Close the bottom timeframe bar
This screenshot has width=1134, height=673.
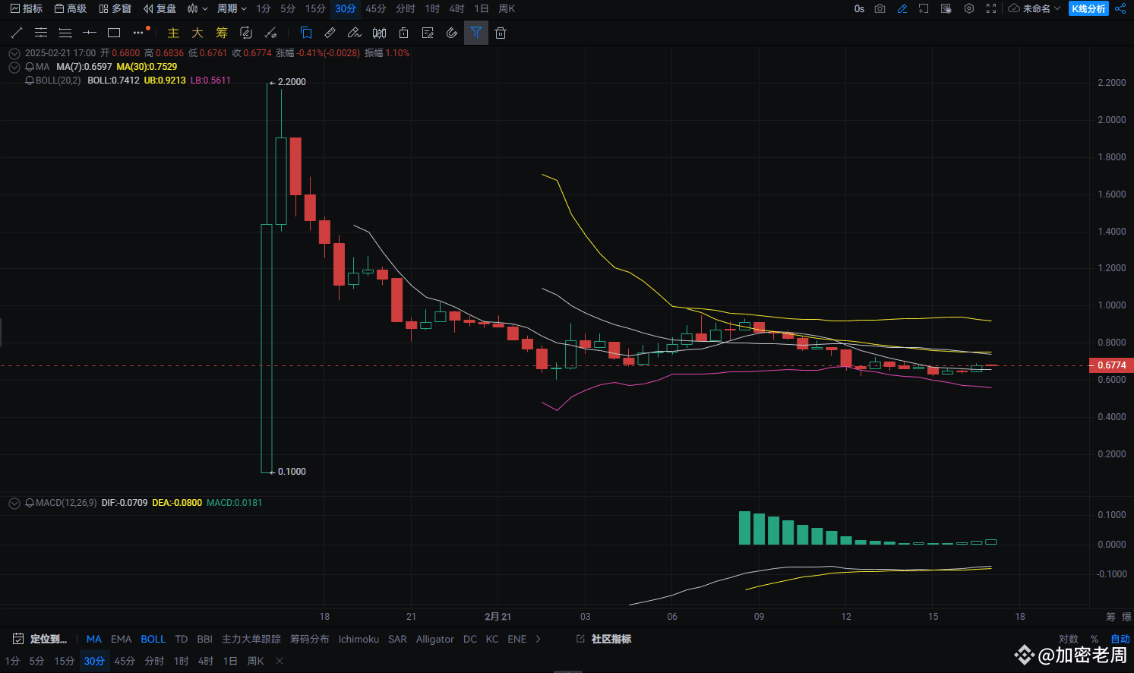[x=280, y=661]
